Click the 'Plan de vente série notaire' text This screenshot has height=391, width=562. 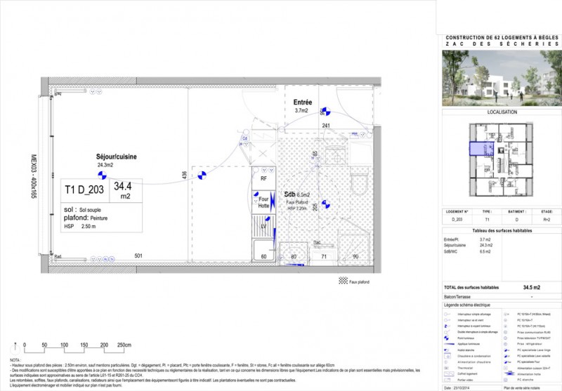tap(521, 387)
